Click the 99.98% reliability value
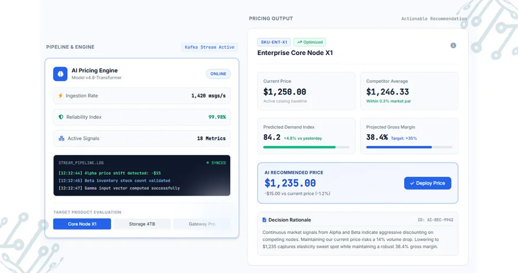This screenshot has width=518, height=273. pyautogui.click(x=217, y=117)
